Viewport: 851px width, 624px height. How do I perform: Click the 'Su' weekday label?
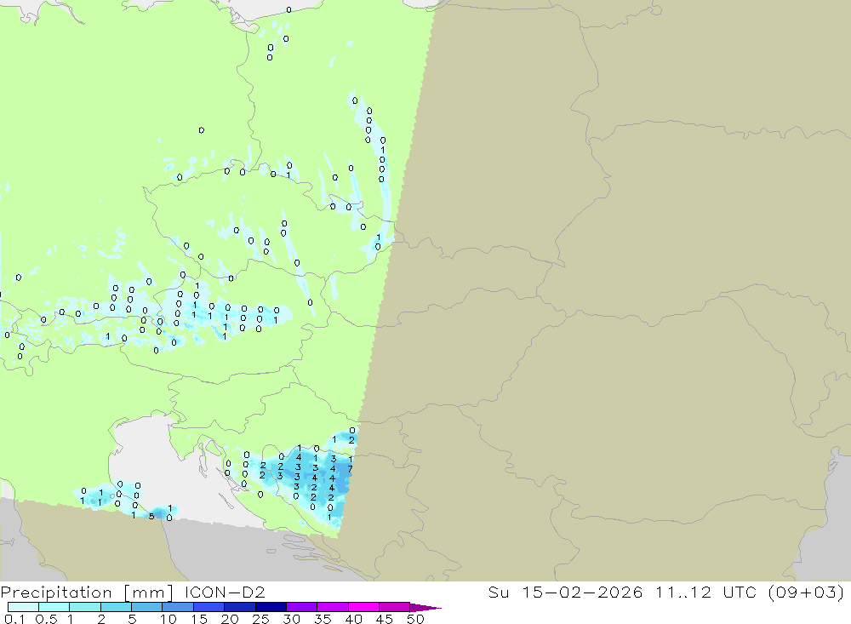(498, 592)
